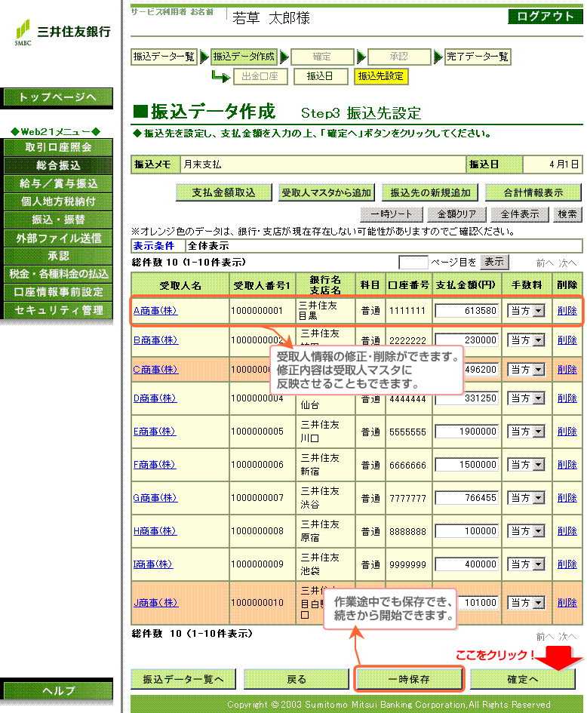This screenshot has height=713, width=587.
Task: Select the 振込データ作成 step
Action: (x=244, y=57)
